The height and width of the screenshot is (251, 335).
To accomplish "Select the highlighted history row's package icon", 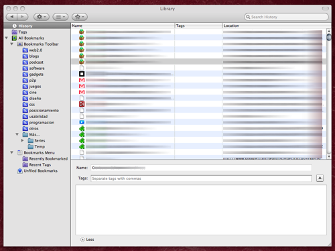I will [82, 62].
